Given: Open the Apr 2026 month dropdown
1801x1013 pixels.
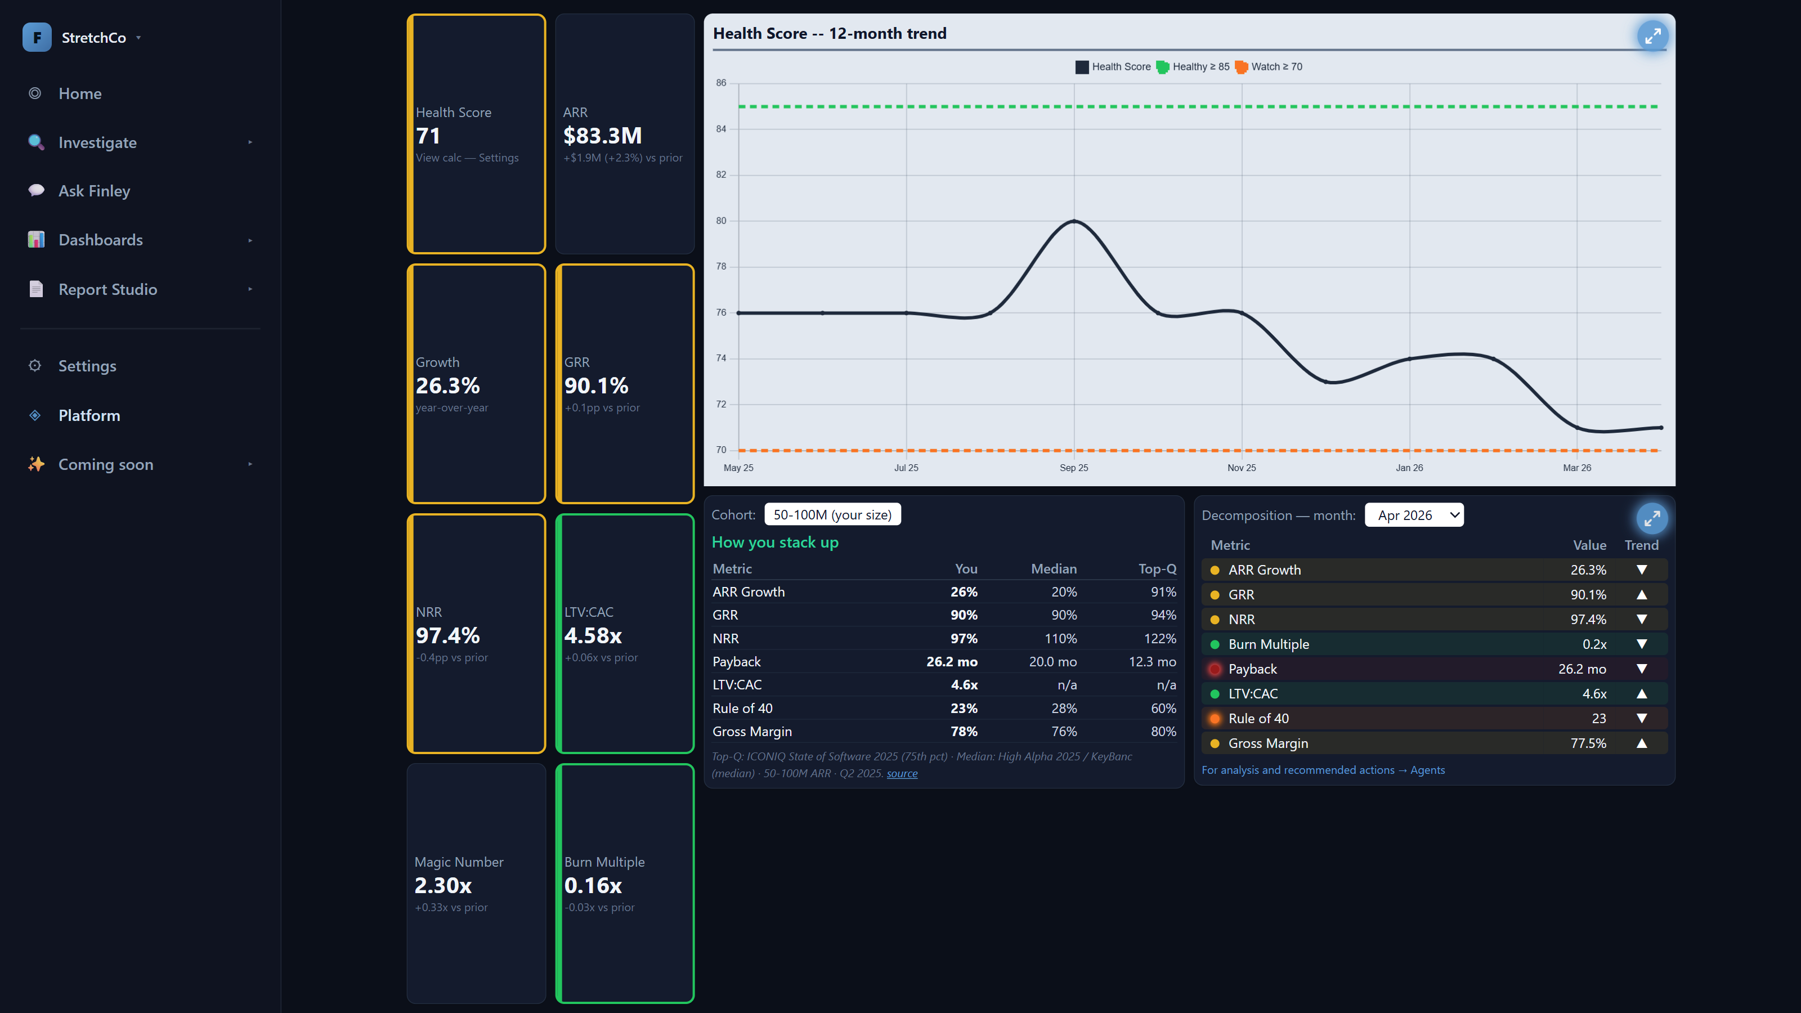Looking at the screenshot, I should point(1414,516).
